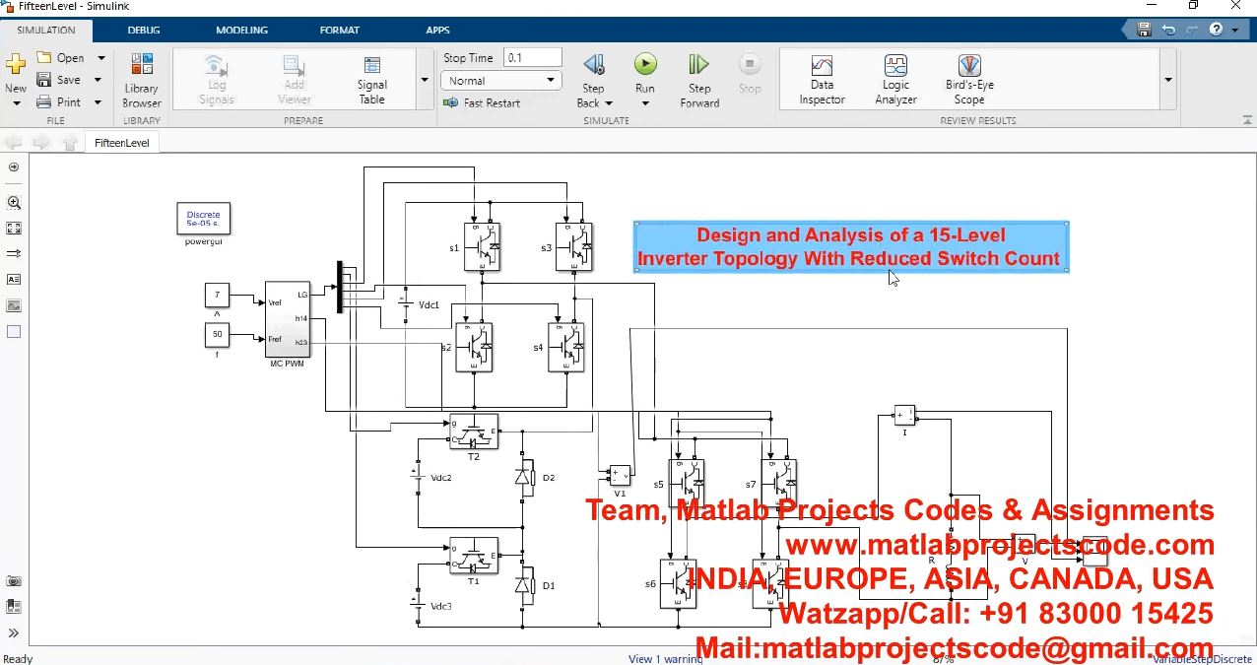Expand the left palette with the double chevrons
The height and width of the screenshot is (665, 1257).
pyautogui.click(x=14, y=633)
